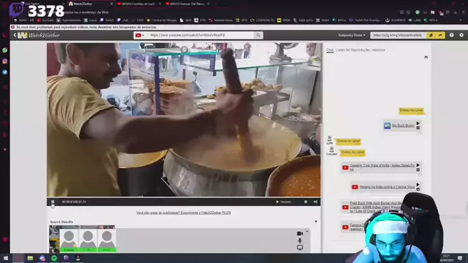Image resolution: width=468 pixels, height=263 pixels.
Task: Switch to Chat tab
Action: click(x=330, y=50)
